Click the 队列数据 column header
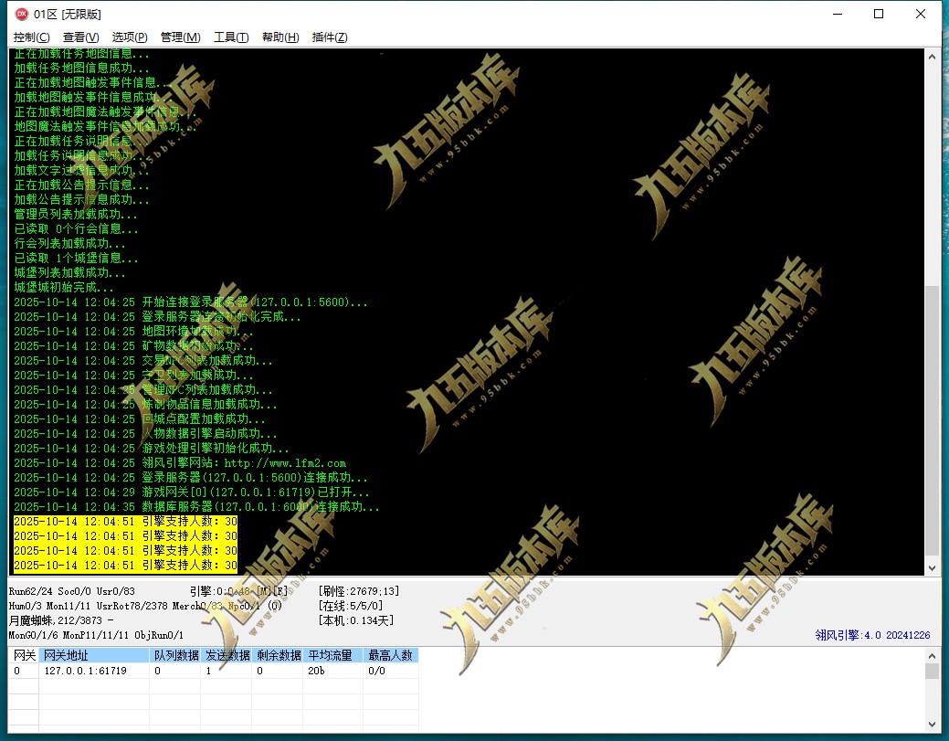This screenshot has height=741, width=949. [x=175, y=655]
